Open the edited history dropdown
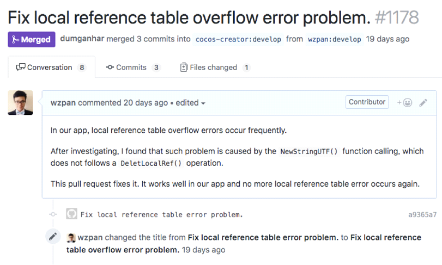This screenshot has width=442, height=265. (191, 103)
